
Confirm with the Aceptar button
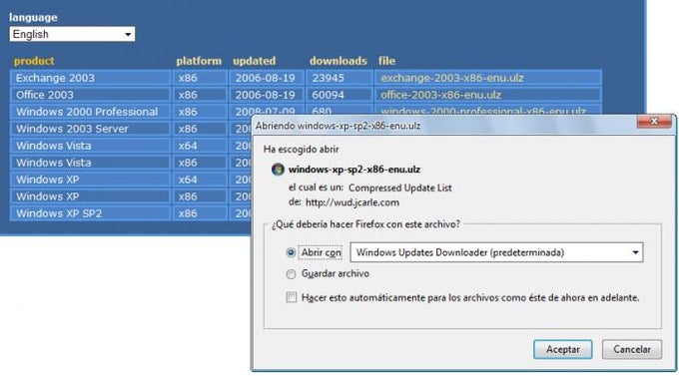point(562,349)
